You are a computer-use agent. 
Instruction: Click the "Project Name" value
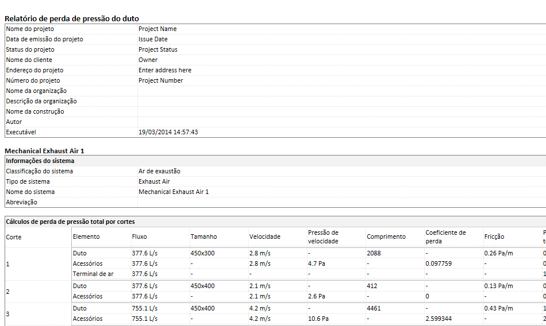pos(157,29)
